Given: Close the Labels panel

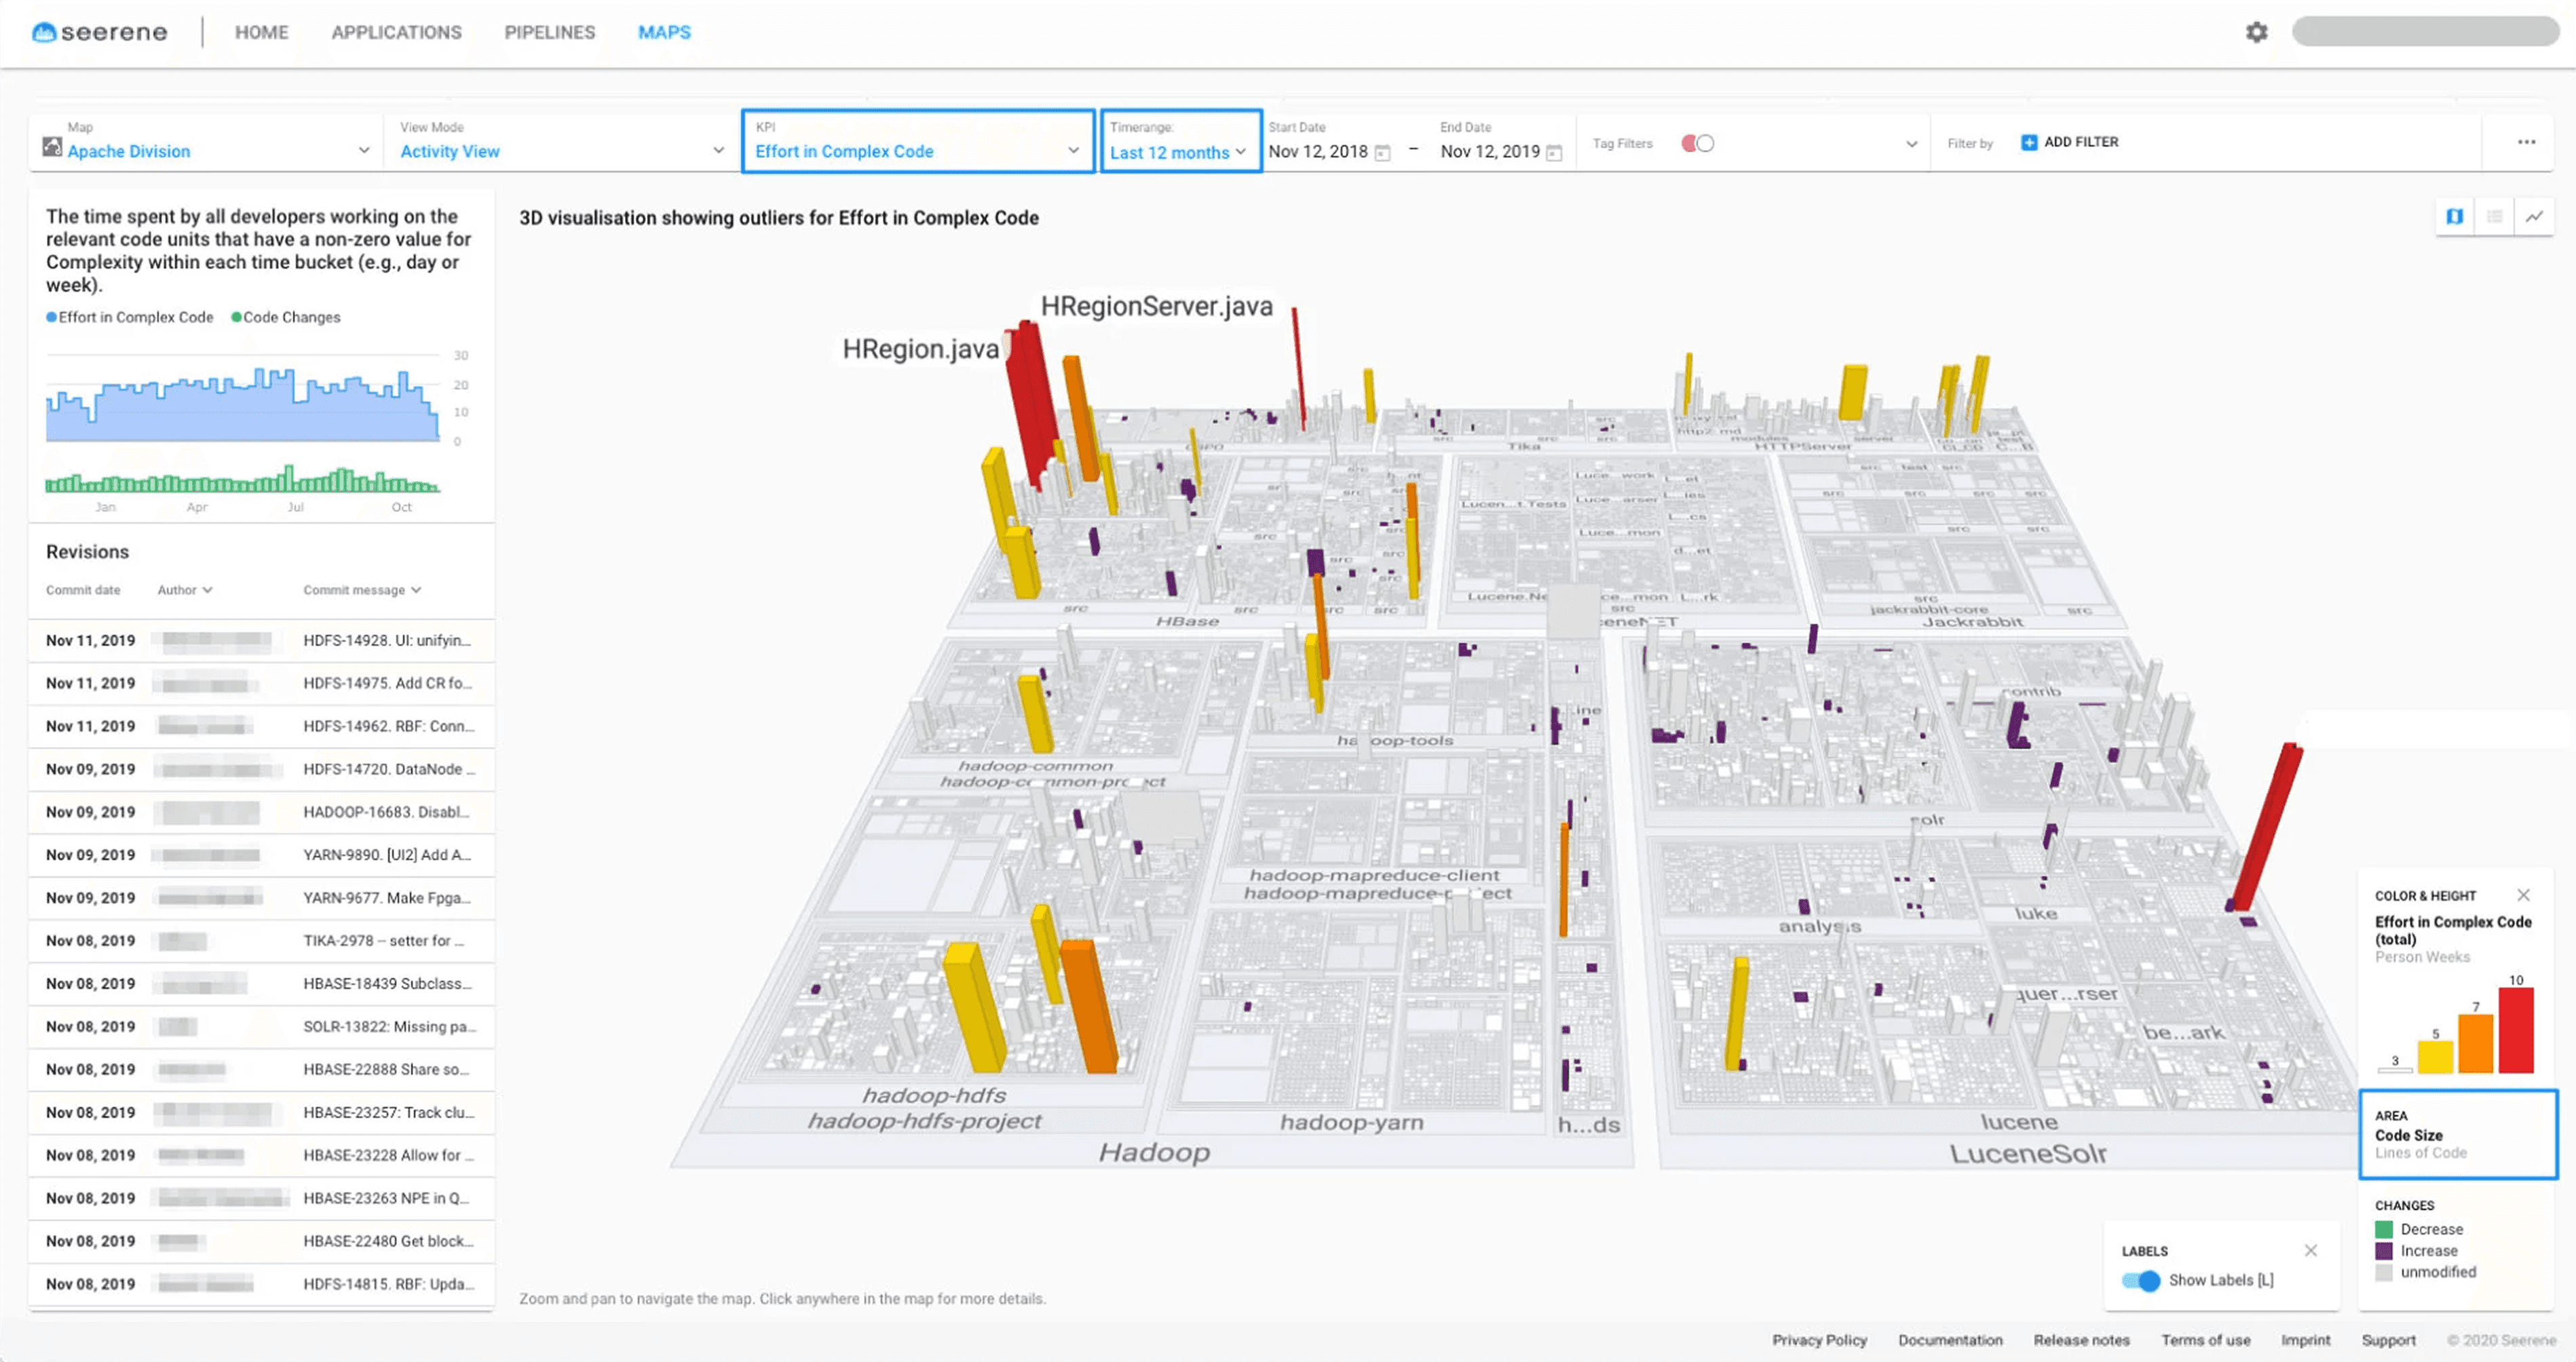Looking at the screenshot, I should point(2310,1250).
